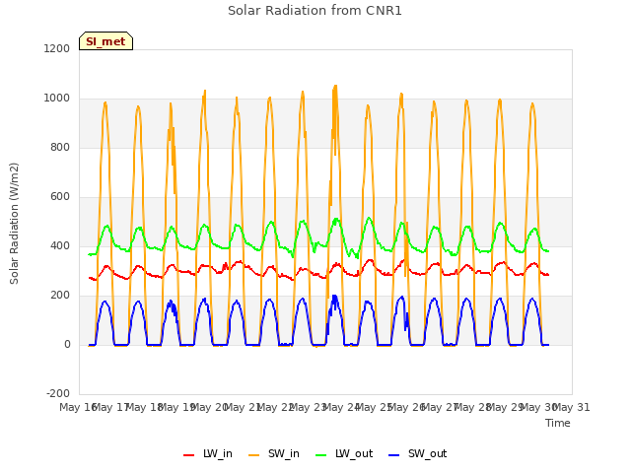This screenshot has width=631, height=473.
Task: Toggle the LW_in legend entry
Action: [x=208, y=453]
